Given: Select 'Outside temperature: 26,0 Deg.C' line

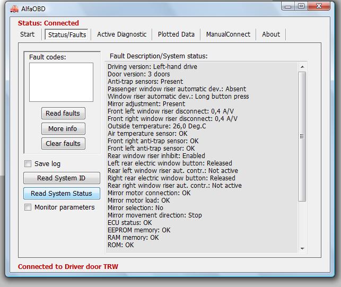Looking at the screenshot, I should (x=157, y=126).
